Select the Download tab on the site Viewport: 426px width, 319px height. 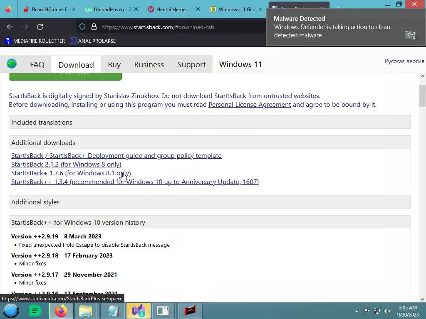coord(76,65)
